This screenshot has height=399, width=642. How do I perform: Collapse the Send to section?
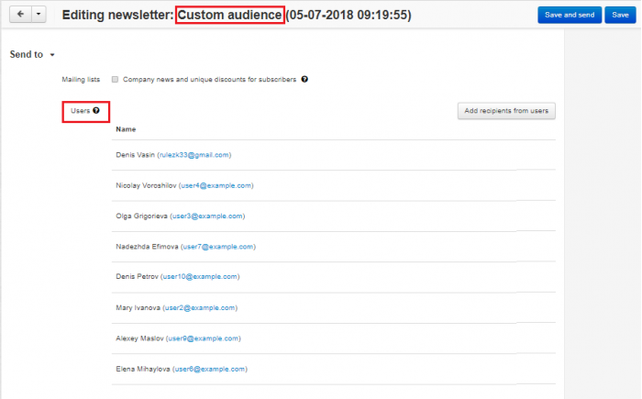(32, 54)
